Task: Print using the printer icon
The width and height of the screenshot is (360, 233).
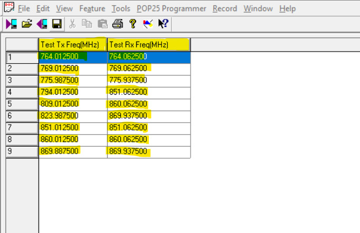Action: tap(118, 24)
